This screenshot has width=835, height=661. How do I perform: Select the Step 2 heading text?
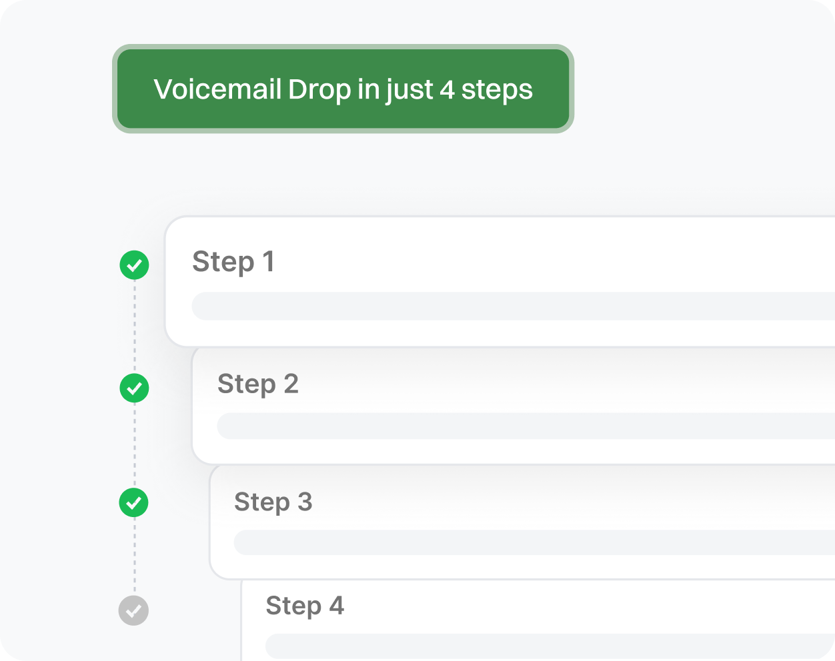tap(258, 384)
